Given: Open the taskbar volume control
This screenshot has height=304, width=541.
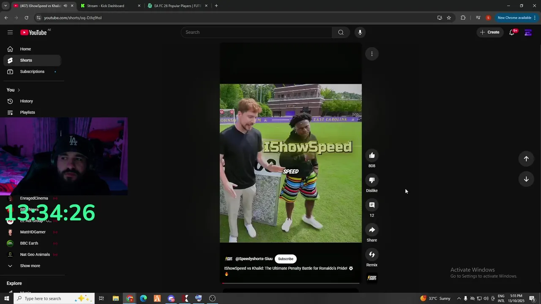Looking at the screenshot, I should tap(486, 299).
